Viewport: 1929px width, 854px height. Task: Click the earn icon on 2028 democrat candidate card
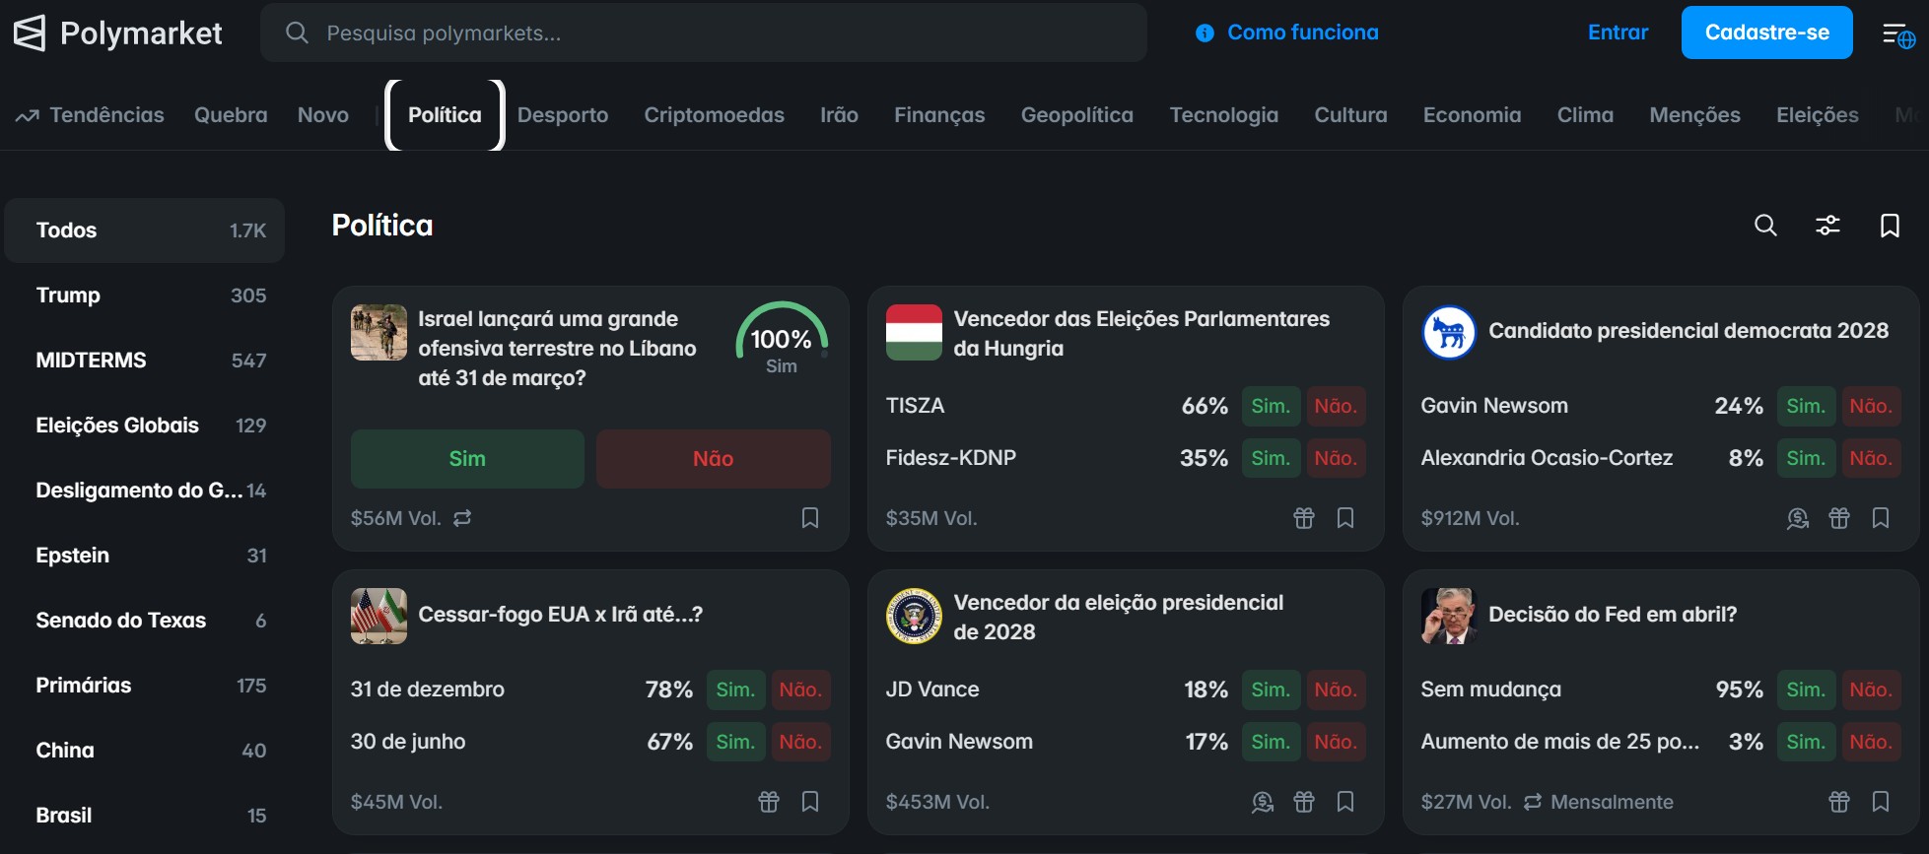1796,518
